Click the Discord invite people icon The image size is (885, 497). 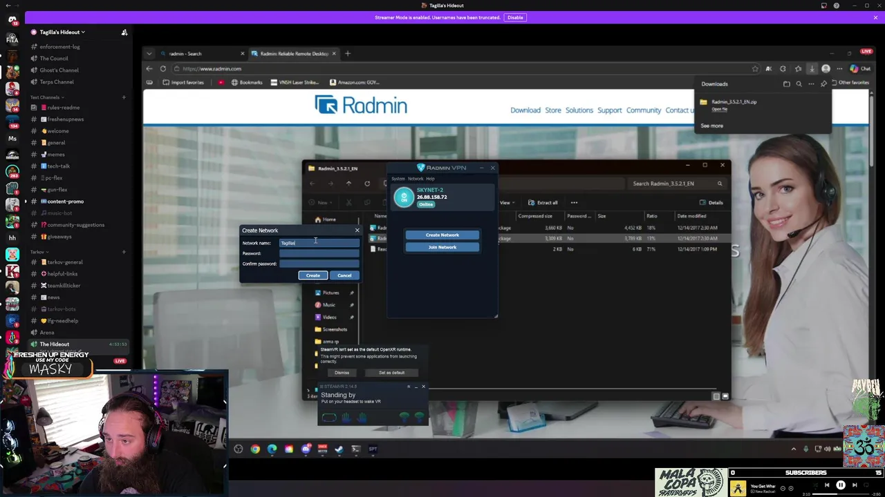[x=124, y=32]
